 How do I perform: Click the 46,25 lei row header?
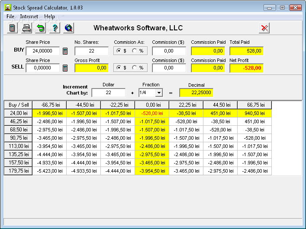pyautogui.click(x=18, y=121)
